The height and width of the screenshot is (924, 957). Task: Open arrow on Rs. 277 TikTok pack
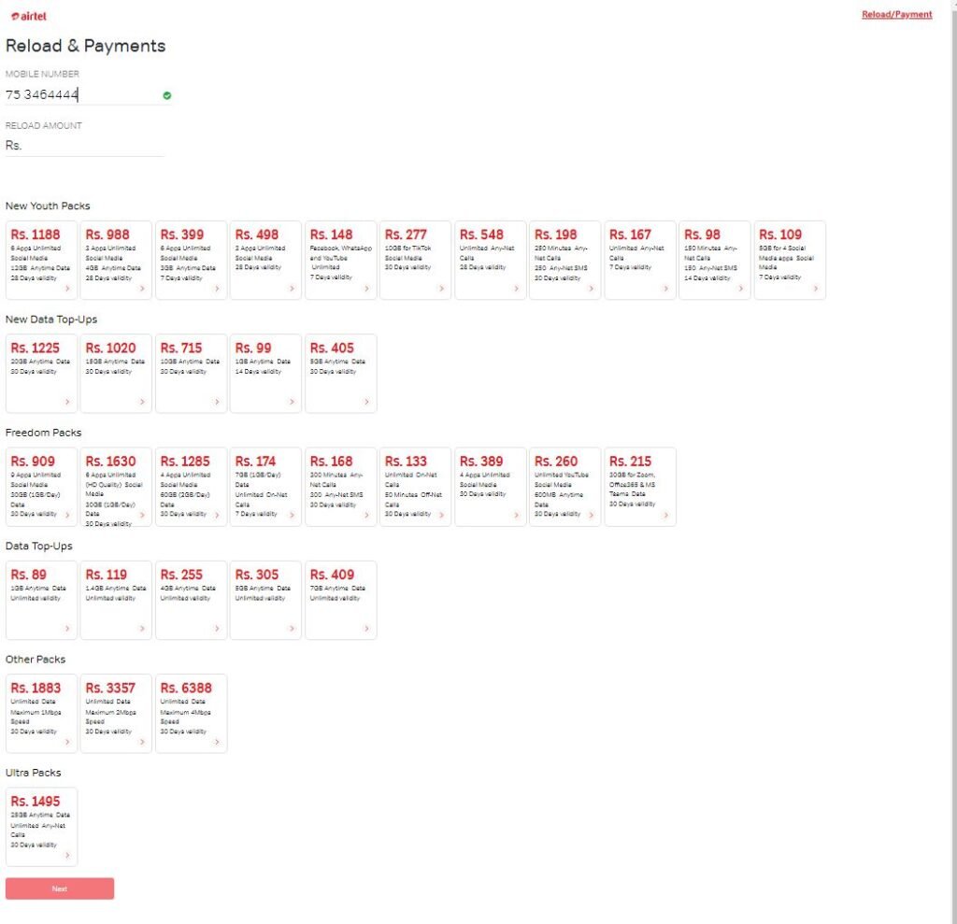441,288
